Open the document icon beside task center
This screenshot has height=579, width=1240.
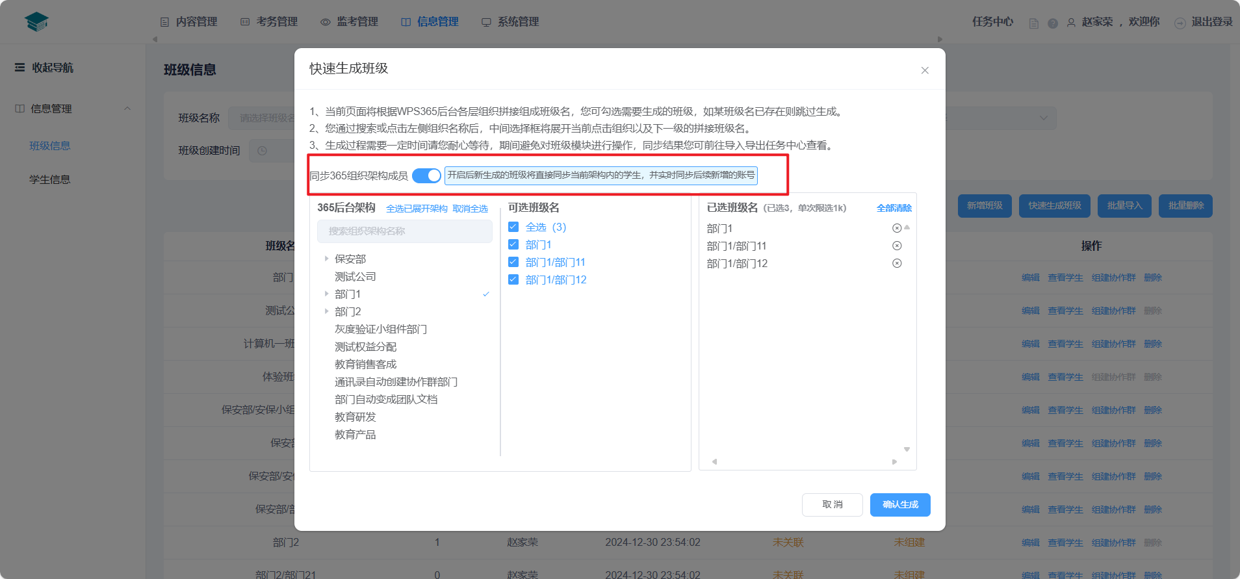[1033, 23]
